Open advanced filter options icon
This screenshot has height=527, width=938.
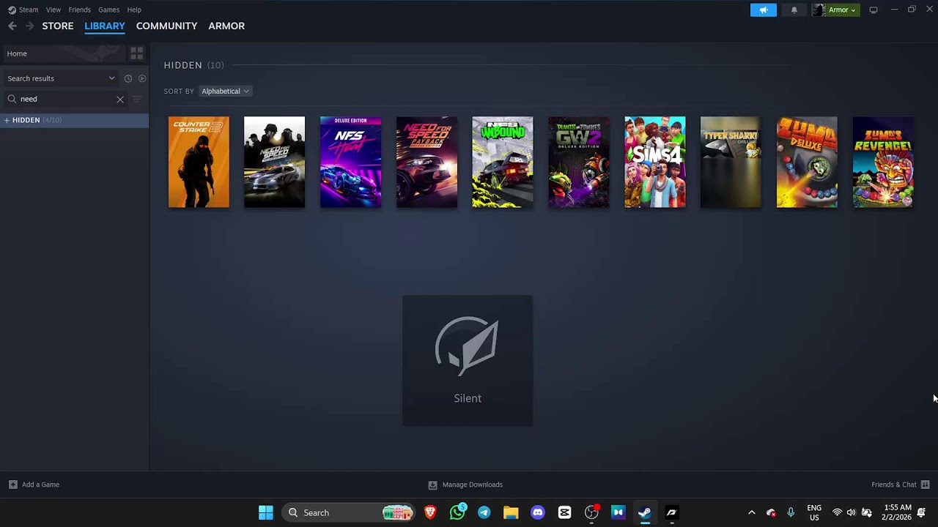click(x=136, y=99)
